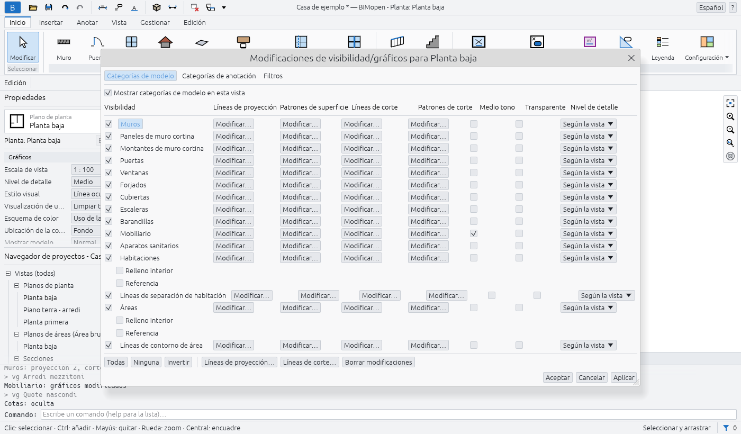
Task: Click 'Borrar modificaciones' button
Action: click(x=378, y=363)
